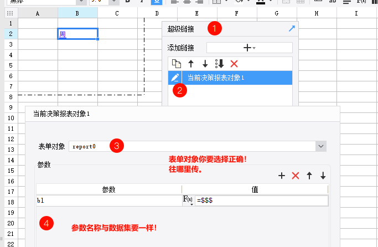Open the F(x) value type dropdown

[188, 200]
